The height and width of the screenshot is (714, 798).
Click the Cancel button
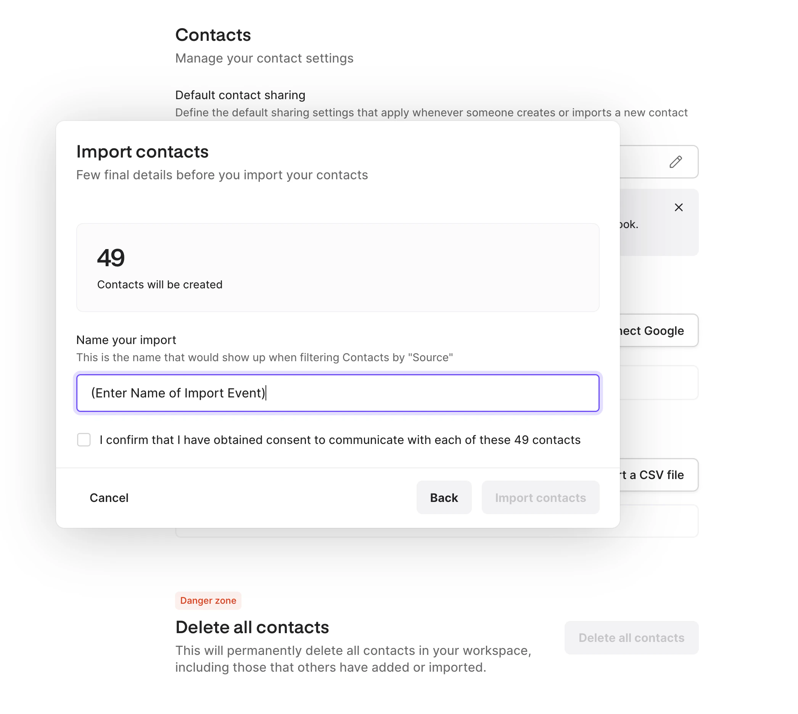pos(109,497)
